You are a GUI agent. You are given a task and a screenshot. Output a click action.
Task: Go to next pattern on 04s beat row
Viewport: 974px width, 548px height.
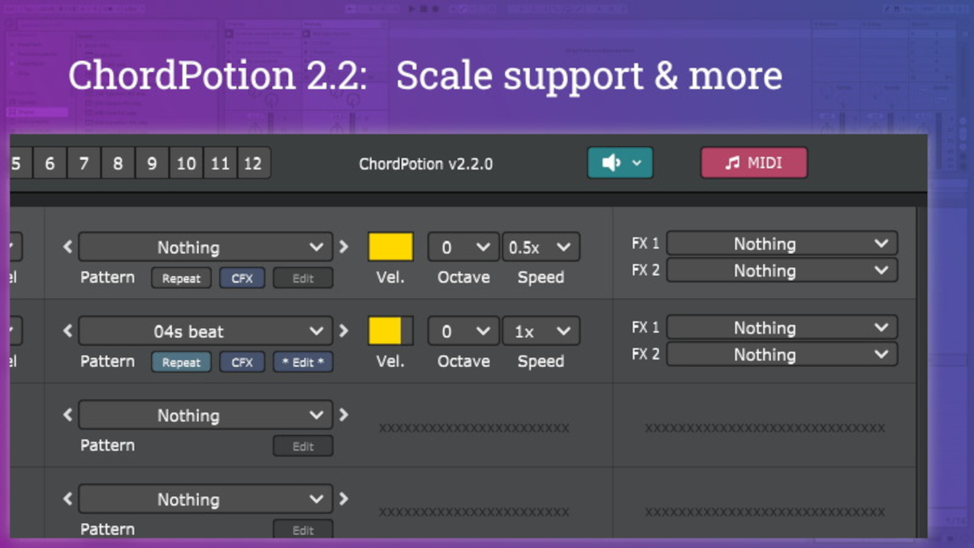(343, 331)
